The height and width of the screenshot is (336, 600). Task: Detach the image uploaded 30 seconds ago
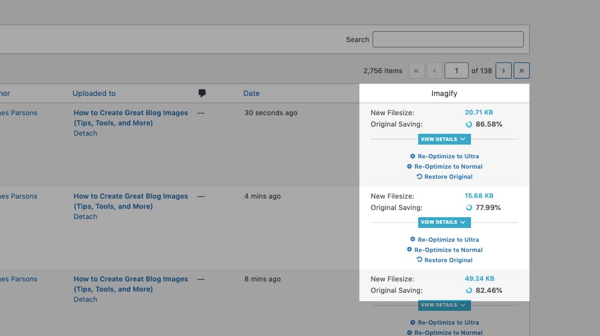coord(85,133)
